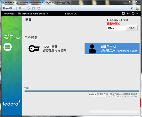Screen dimensions: 142x117
Task: Open the clock Sat 04:00 calendar
Action: tap(71, 14)
